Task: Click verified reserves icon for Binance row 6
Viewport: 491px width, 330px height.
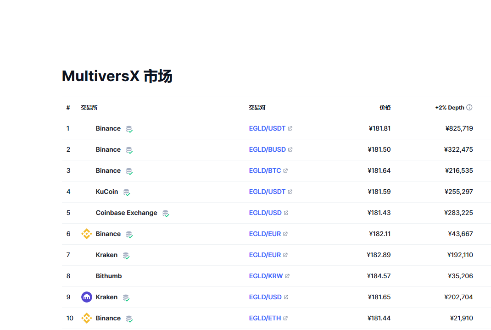Action: coord(129,235)
